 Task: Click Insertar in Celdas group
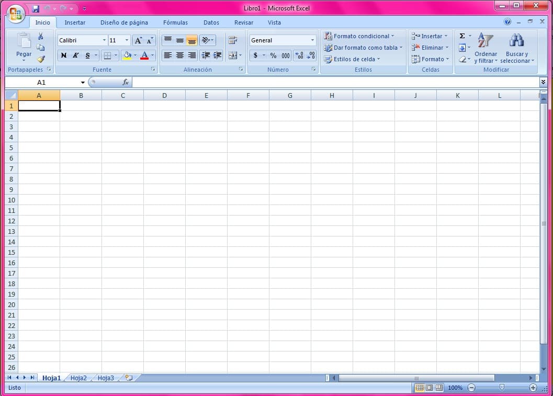click(x=430, y=36)
